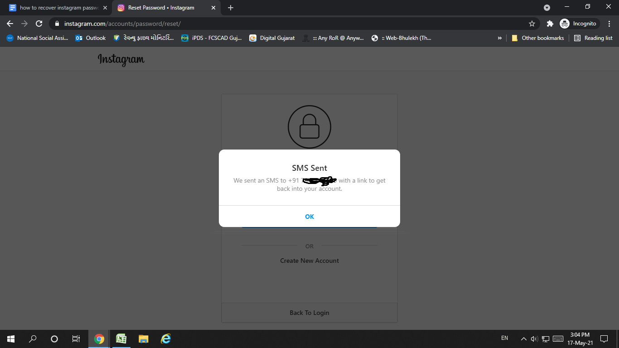Open the tab search dropdown arrow
This screenshot has height=348, width=619.
[547, 7]
